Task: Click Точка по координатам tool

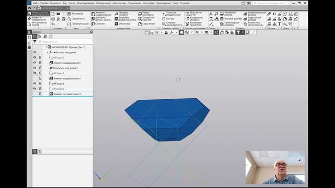Action: click(171, 14)
